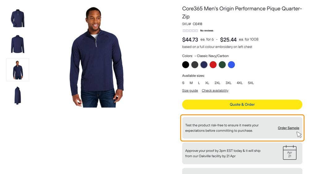Viewport: 309px width, 174px height.
Task: Select size 2XL
Action: (217, 83)
